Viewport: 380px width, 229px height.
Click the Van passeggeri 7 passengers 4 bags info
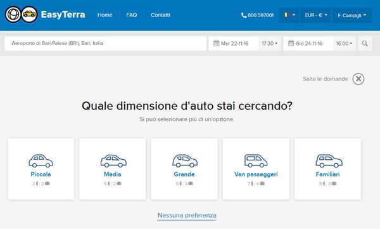[256, 183]
